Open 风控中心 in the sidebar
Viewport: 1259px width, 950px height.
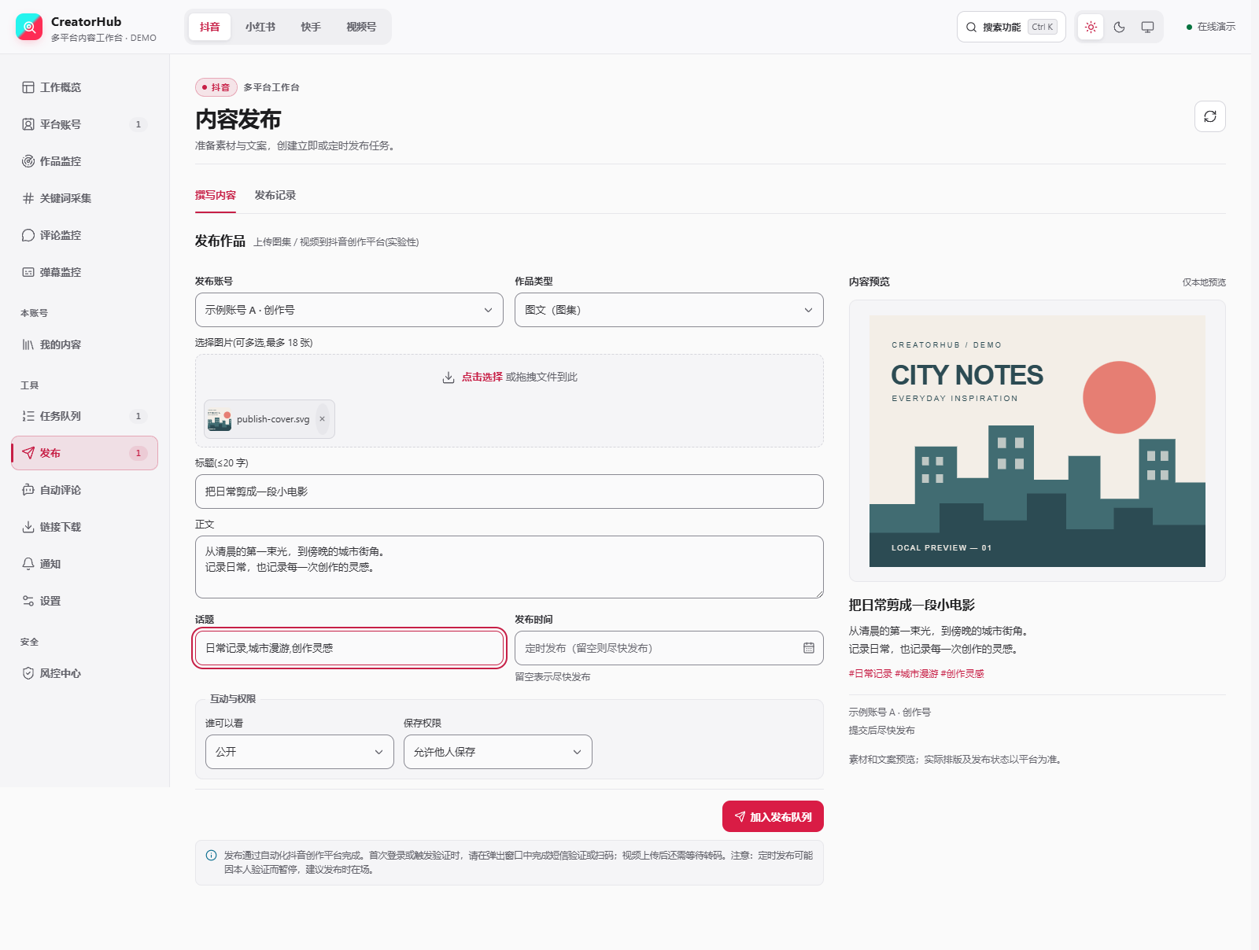pos(84,673)
